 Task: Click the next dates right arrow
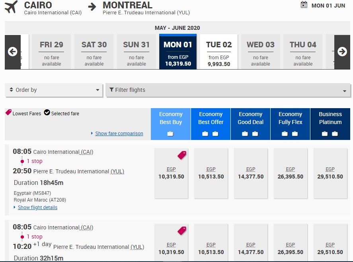[342, 52]
